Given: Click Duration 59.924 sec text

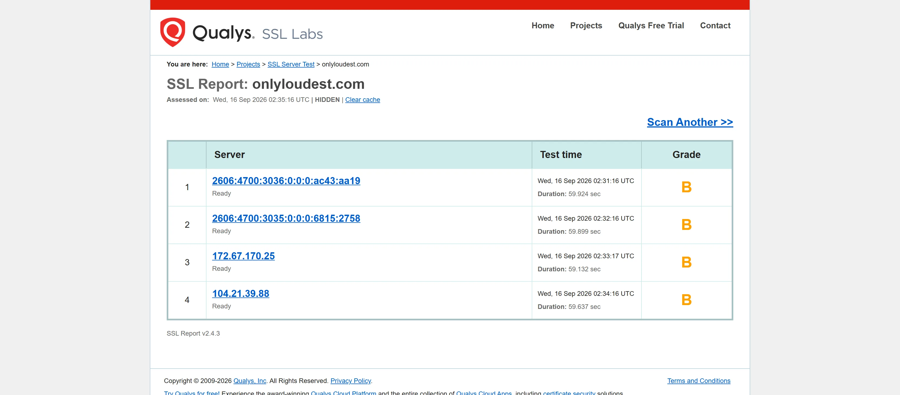Looking at the screenshot, I should tap(569, 194).
